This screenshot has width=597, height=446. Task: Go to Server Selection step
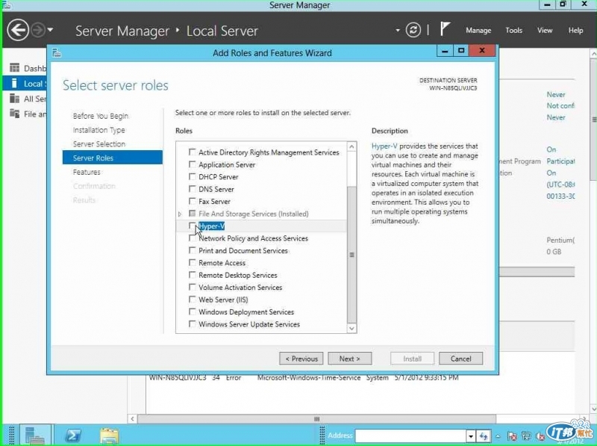(99, 144)
